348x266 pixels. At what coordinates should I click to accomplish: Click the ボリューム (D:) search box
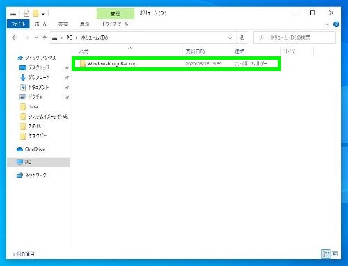(x=294, y=38)
